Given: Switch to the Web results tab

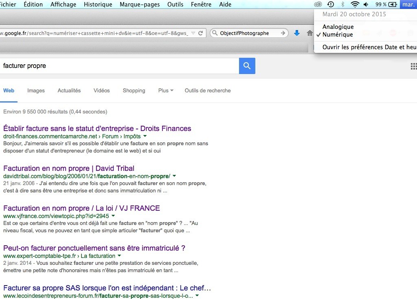Looking at the screenshot, I should coord(9,91).
